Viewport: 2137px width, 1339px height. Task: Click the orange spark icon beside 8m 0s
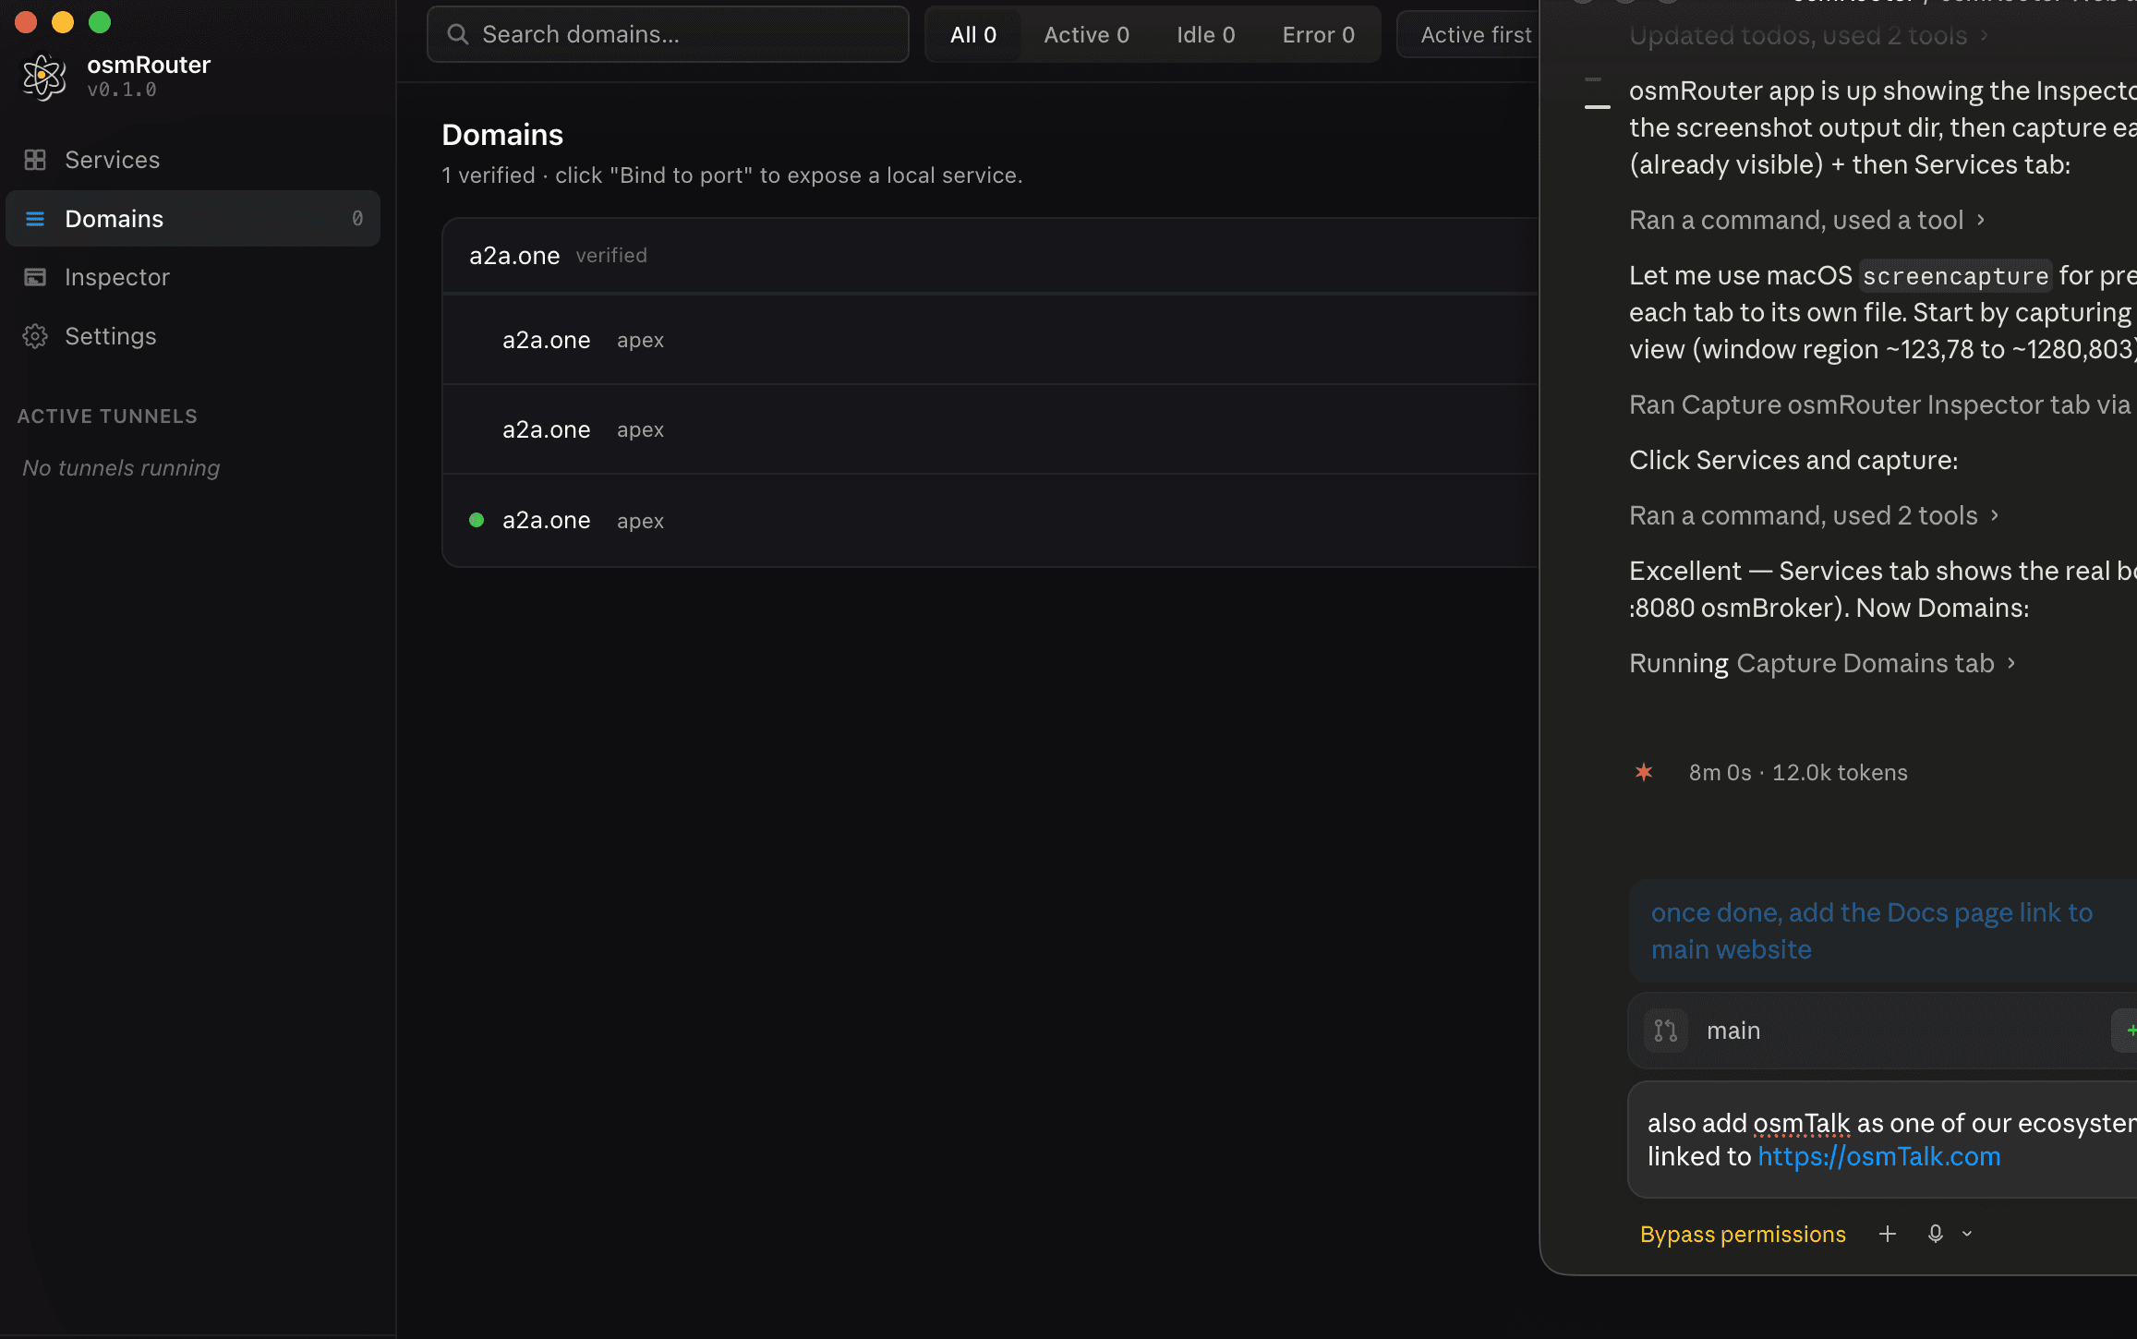point(1644,772)
